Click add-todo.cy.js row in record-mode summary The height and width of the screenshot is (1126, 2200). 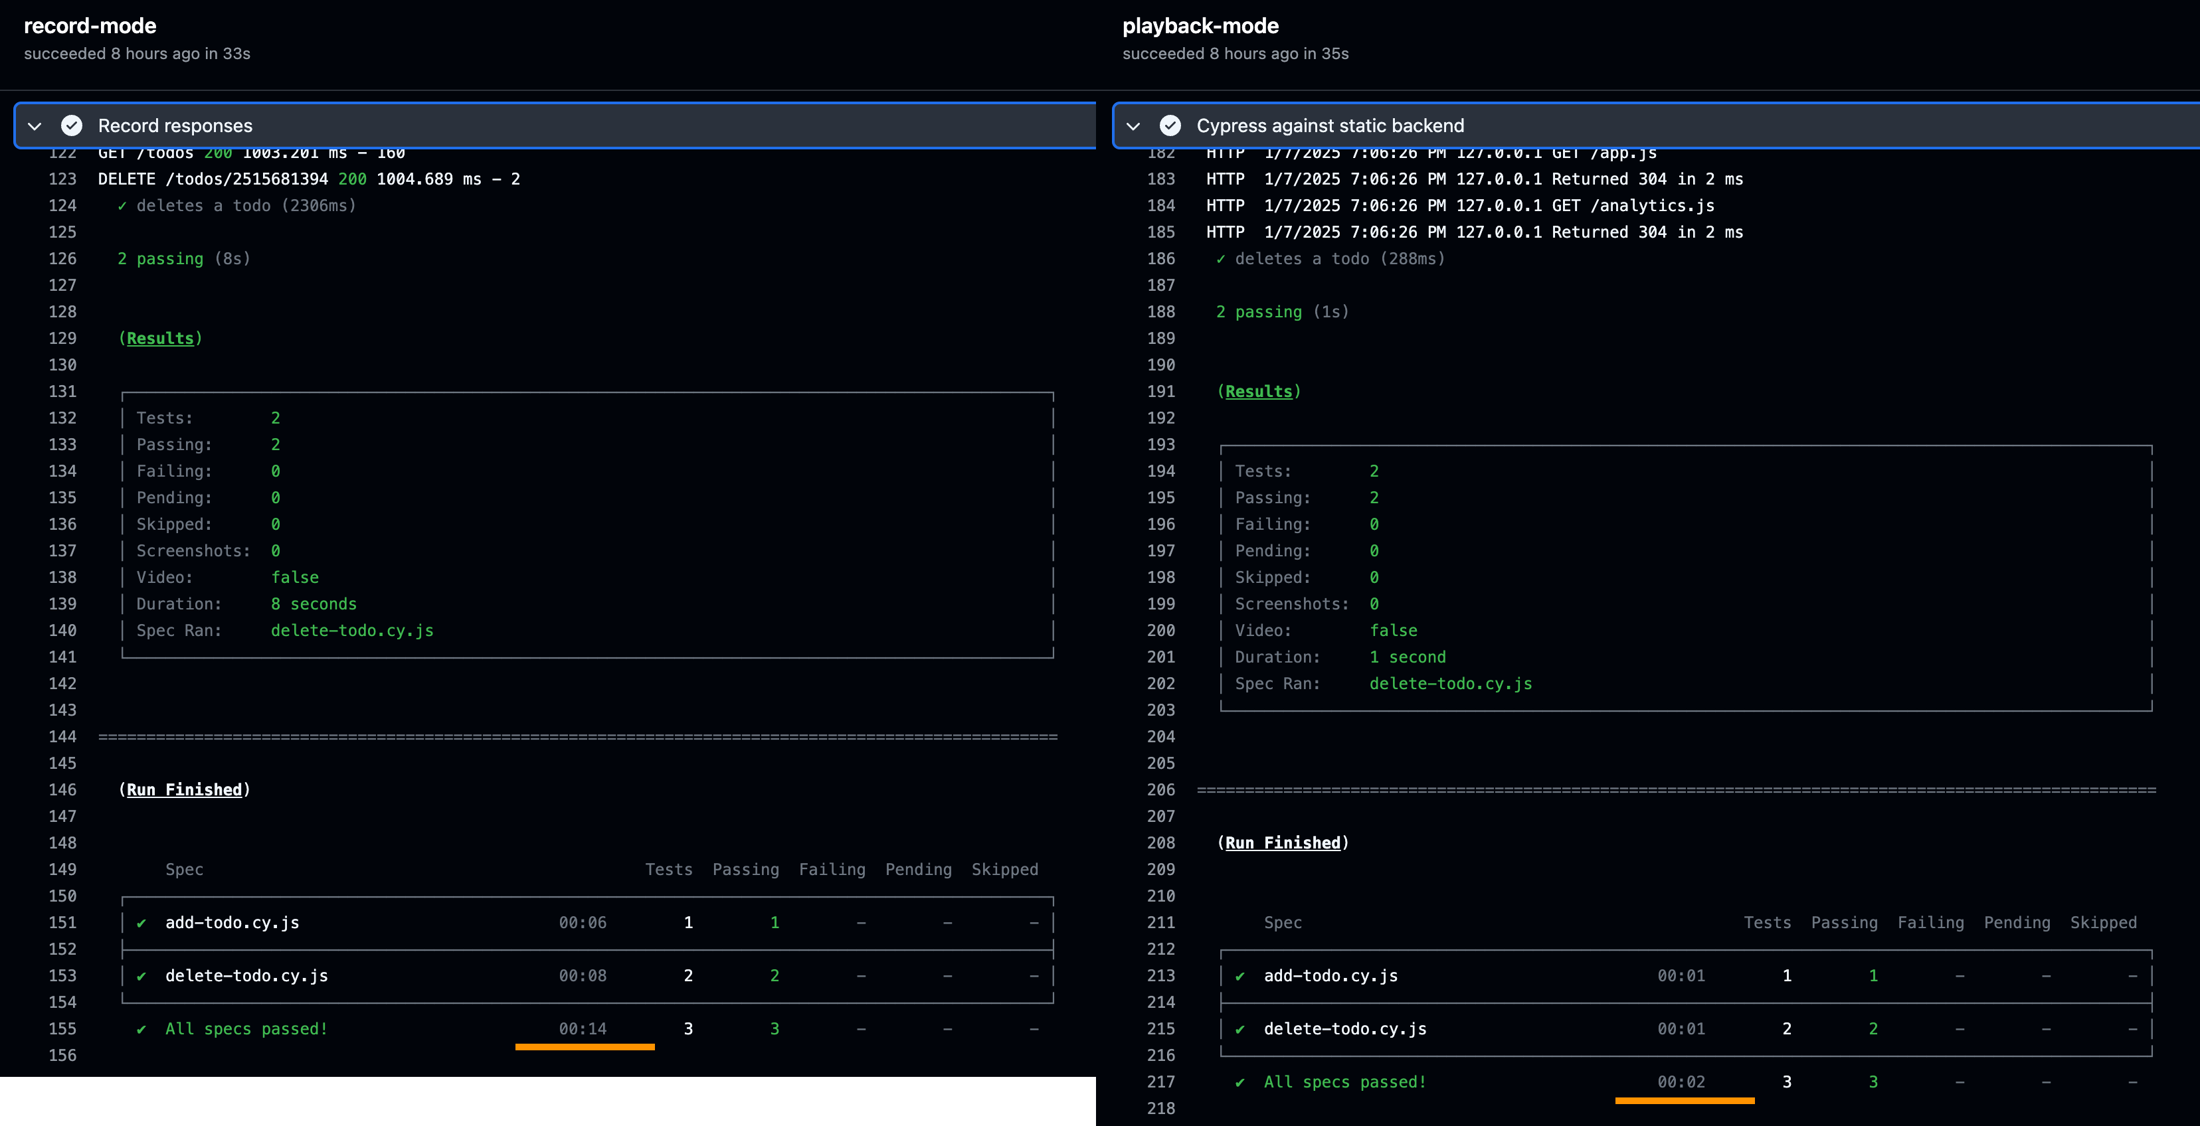588,923
